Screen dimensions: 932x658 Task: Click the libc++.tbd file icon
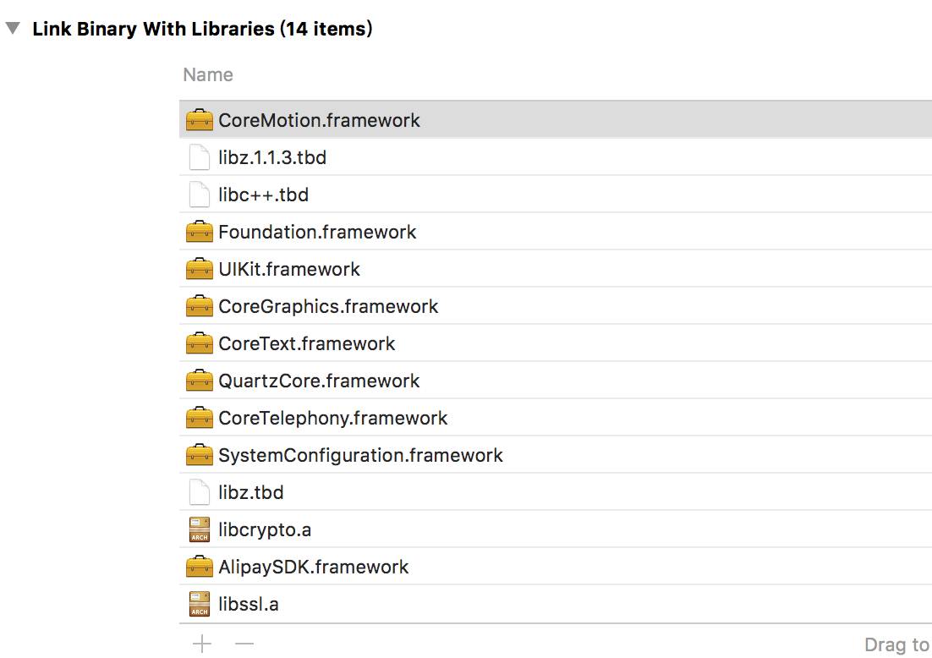click(x=199, y=195)
